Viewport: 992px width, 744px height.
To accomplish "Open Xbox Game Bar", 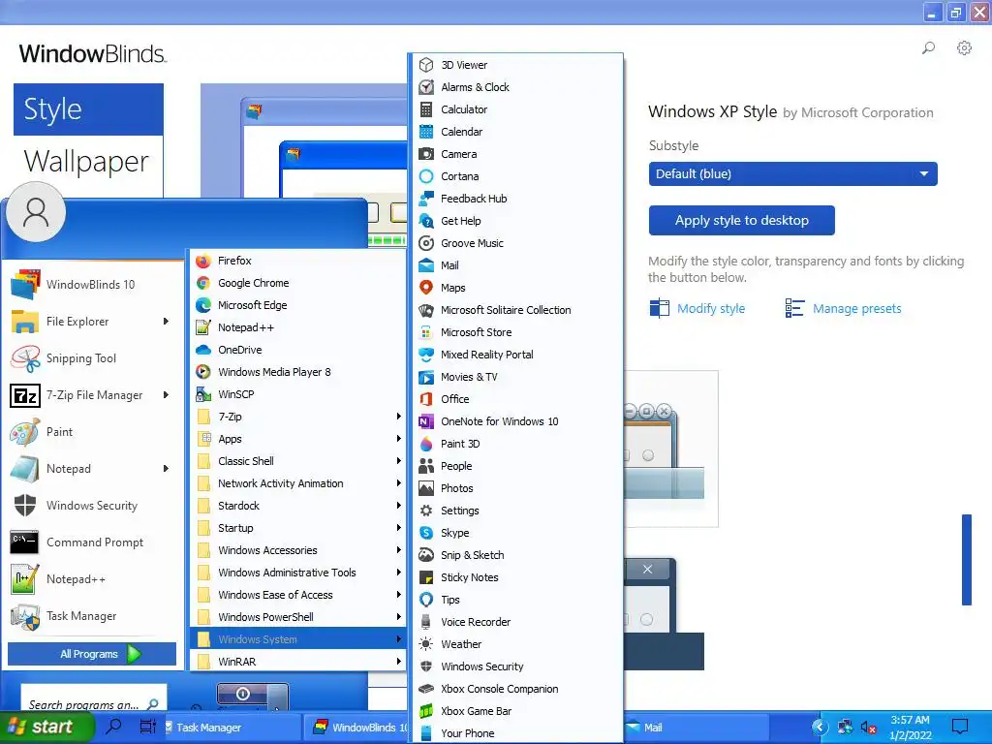I will pos(517,711).
